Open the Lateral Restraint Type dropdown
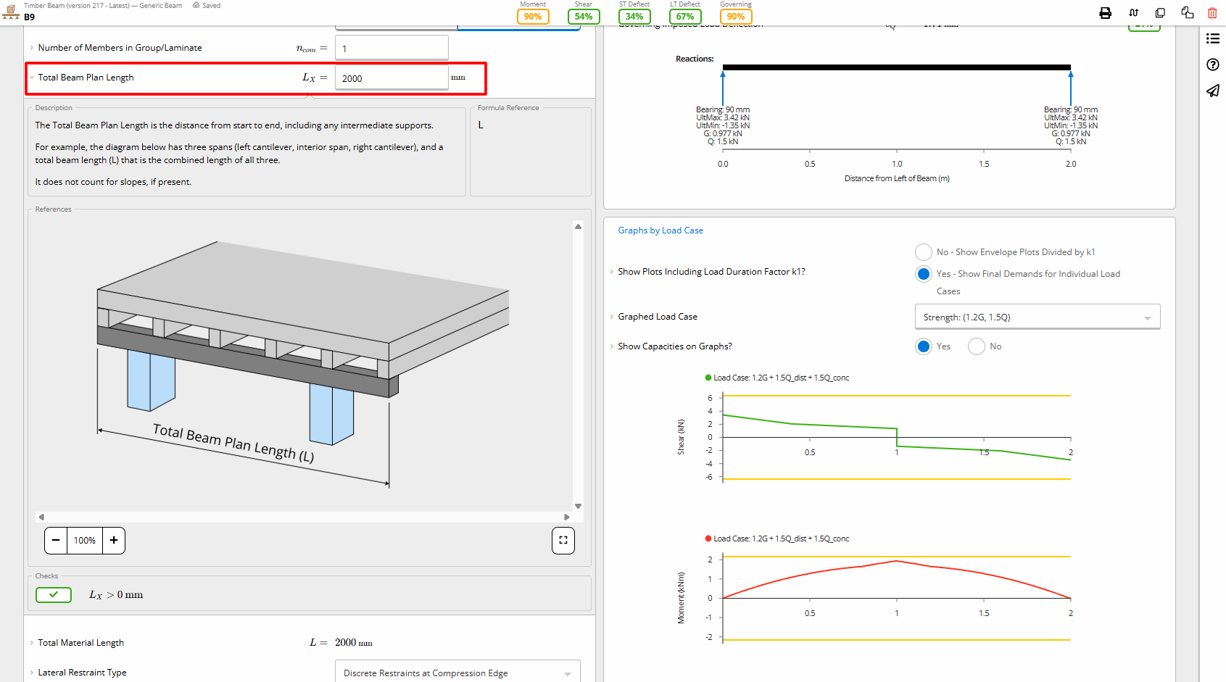Screen dimensions: 1226x682 [457, 671]
